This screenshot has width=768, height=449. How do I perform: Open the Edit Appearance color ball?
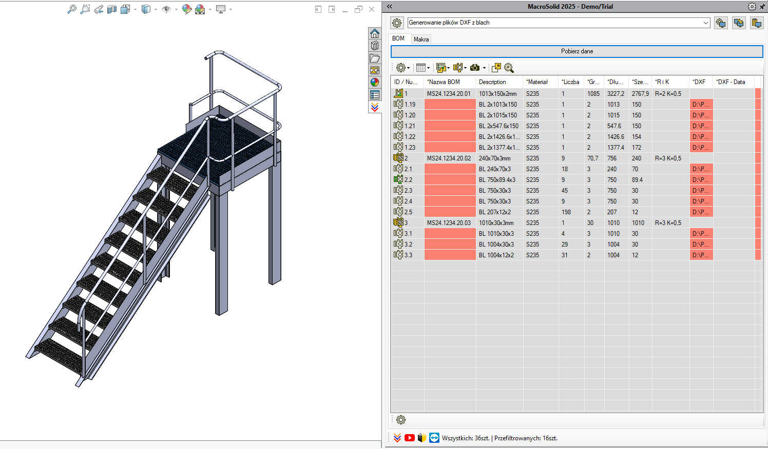tap(187, 9)
